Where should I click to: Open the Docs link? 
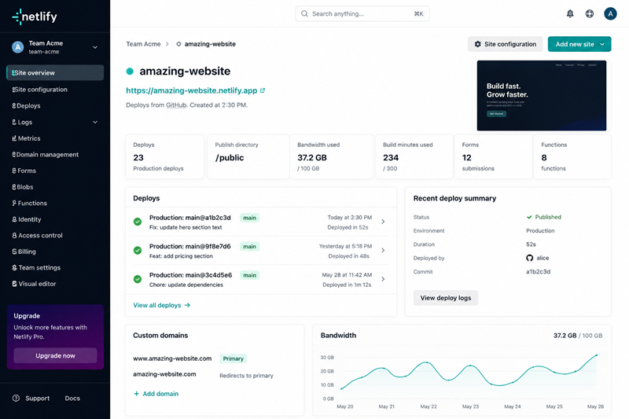[x=72, y=398]
